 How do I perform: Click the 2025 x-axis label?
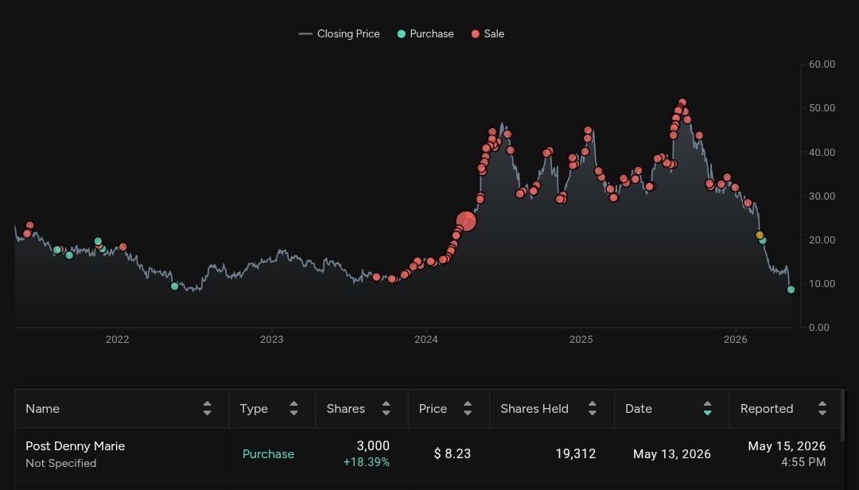click(581, 340)
